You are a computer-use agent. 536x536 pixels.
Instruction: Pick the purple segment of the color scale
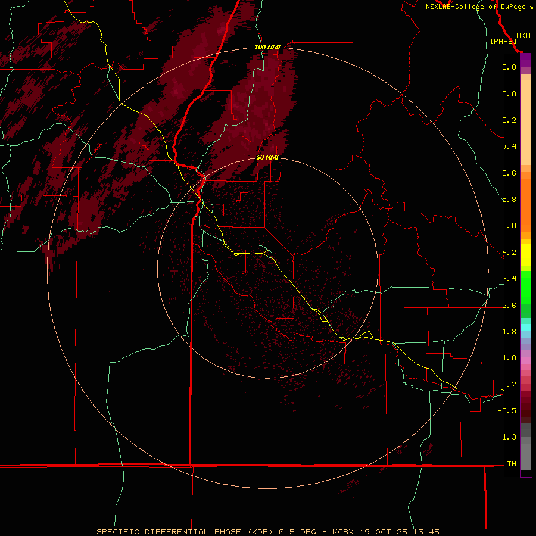click(526, 60)
